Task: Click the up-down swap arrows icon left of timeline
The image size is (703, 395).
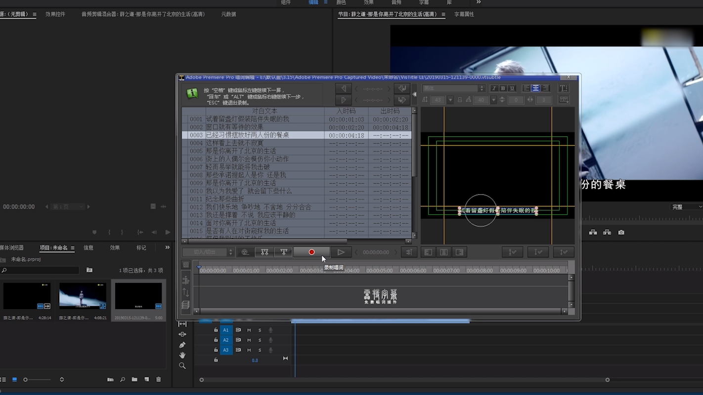Action: pos(186,292)
